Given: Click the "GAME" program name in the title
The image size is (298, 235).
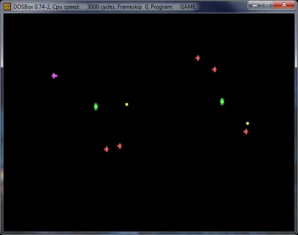Looking at the screenshot, I should coord(188,7).
